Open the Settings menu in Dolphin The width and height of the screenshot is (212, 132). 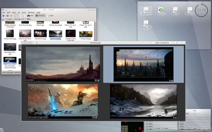pyautogui.click(x=31, y=12)
